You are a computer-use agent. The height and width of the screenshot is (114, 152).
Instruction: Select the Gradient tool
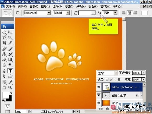pyautogui.click(x=10, y=59)
